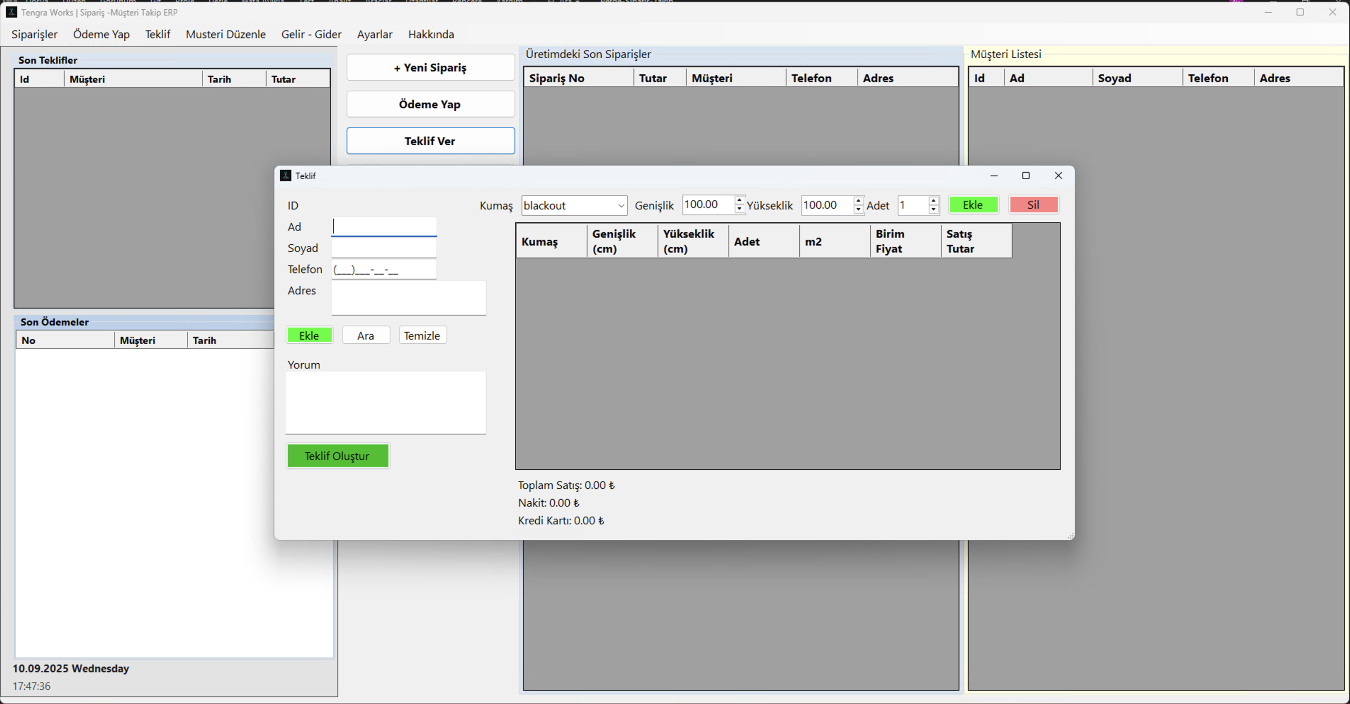This screenshot has width=1350, height=704.
Task: Click the Yorum comment text area
Action: [x=386, y=402]
